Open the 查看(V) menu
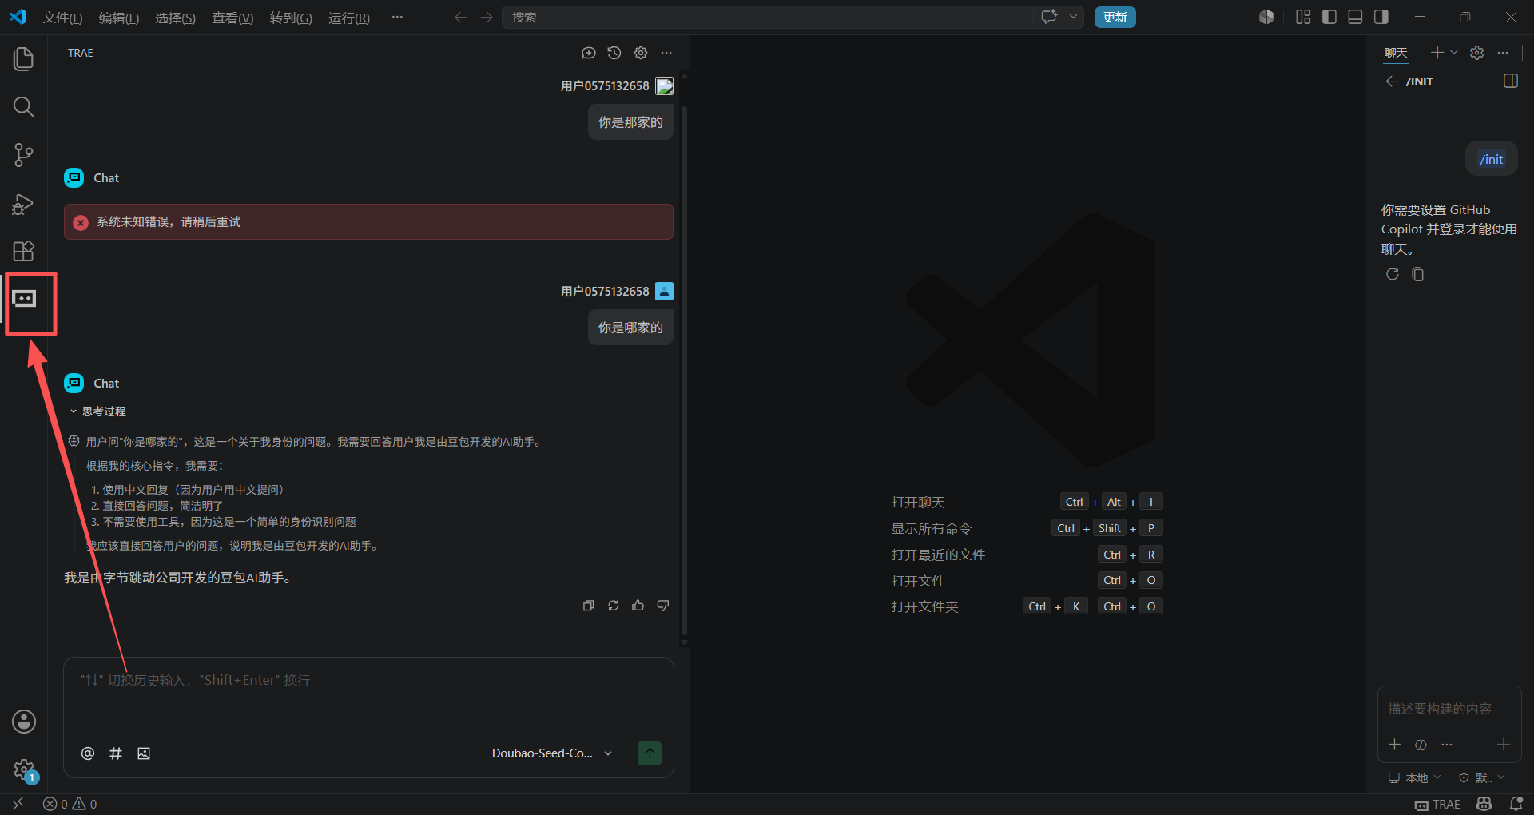Viewport: 1534px width, 815px height. (232, 18)
